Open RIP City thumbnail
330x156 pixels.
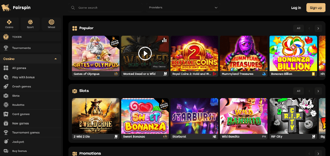[293, 116]
